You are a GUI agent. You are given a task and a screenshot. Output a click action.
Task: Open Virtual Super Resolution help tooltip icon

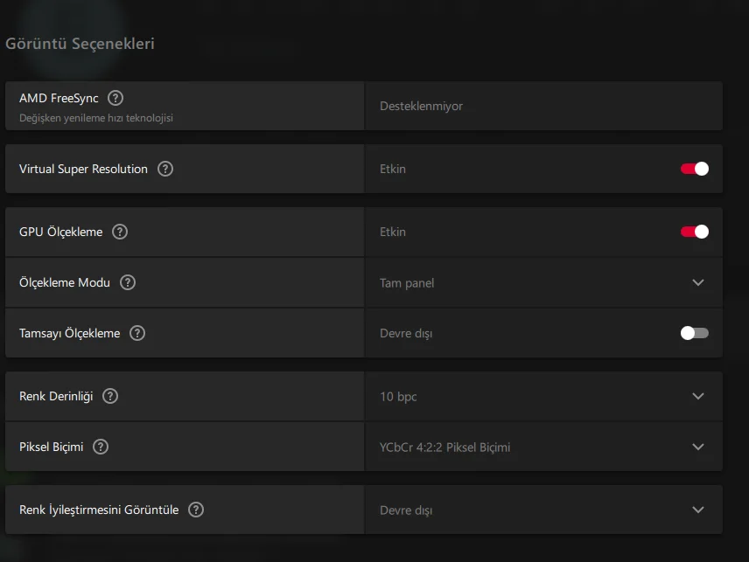coord(165,169)
